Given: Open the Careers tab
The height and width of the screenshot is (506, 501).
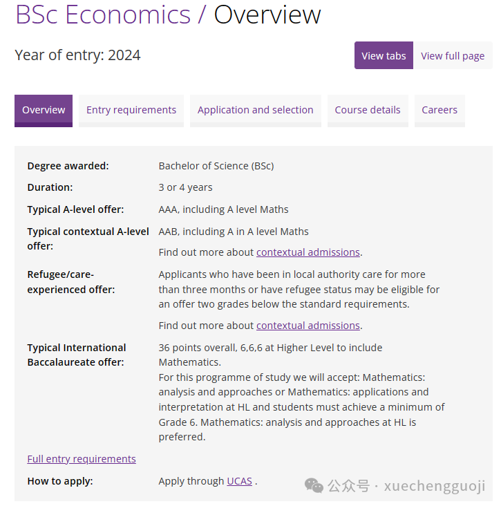Looking at the screenshot, I should point(439,111).
